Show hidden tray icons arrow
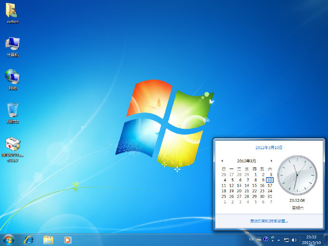The width and height of the screenshot is (328, 246). point(279,240)
